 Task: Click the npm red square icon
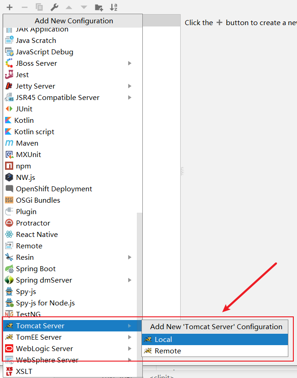click(x=9, y=166)
